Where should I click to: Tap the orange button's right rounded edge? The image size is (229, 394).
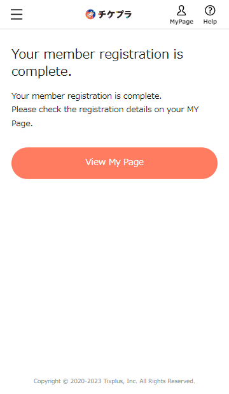tap(210, 163)
